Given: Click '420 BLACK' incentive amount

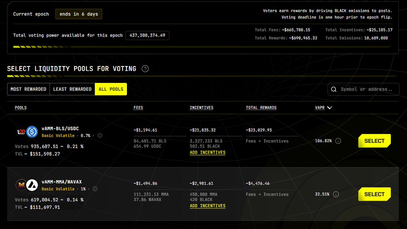Looking at the screenshot, I should (201, 200).
